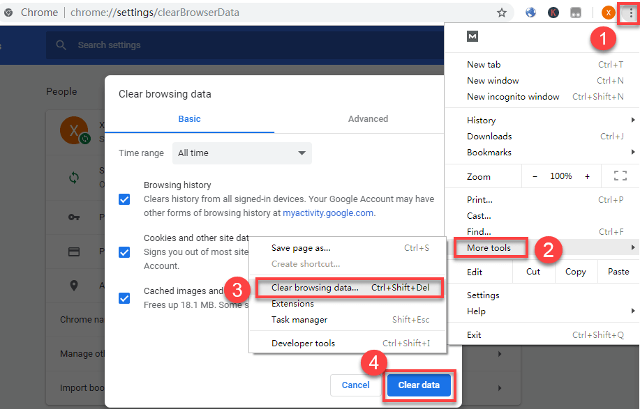Uncheck Cached images and files checkbox
The image size is (640, 409).
point(124,298)
